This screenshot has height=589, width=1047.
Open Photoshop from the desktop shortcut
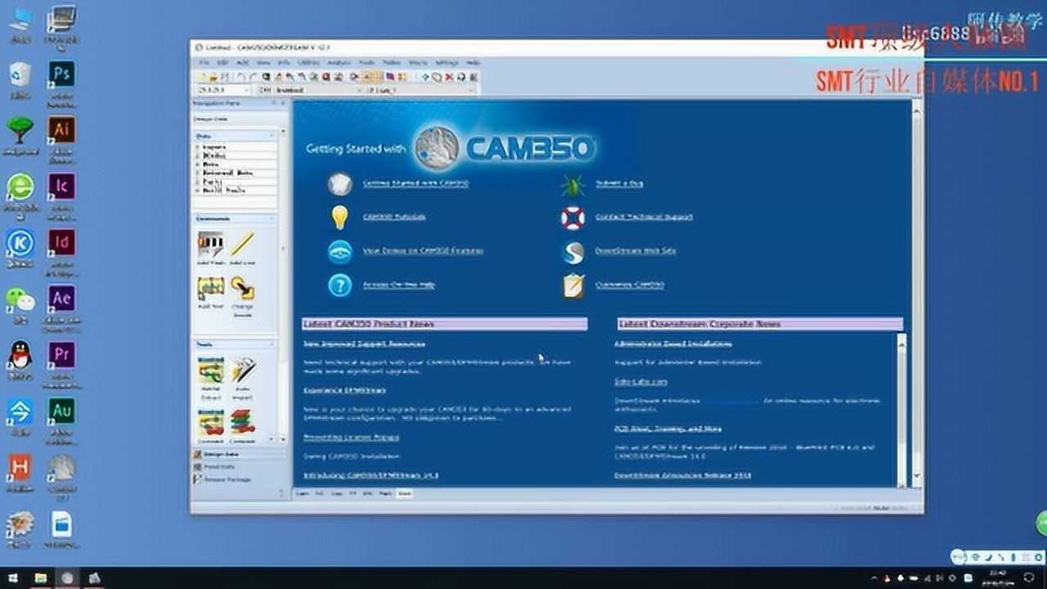point(61,74)
